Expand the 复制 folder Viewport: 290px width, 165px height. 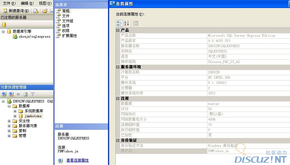coord(9,131)
